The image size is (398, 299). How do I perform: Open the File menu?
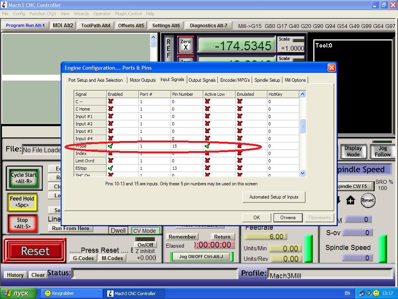(x=5, y=14)
